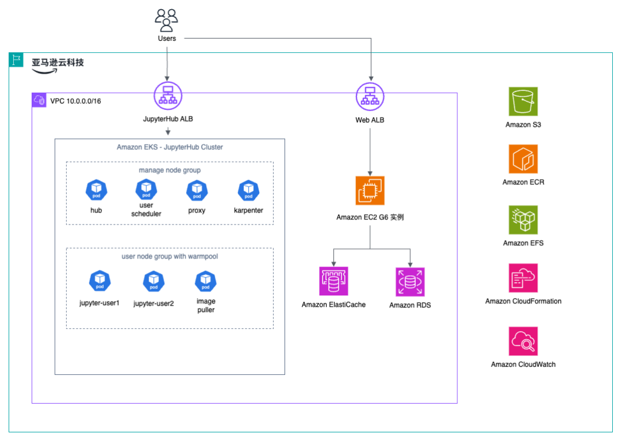The height and width of the screenshot is (441, 622).
Task: Click the Amazon RDS icon
Action: pos(410,282)
